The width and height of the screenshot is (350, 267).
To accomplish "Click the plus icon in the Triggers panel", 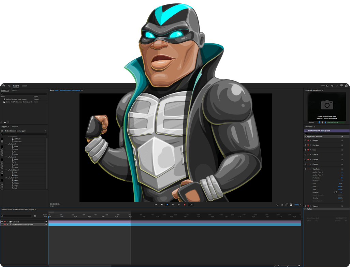I will 45,131.
